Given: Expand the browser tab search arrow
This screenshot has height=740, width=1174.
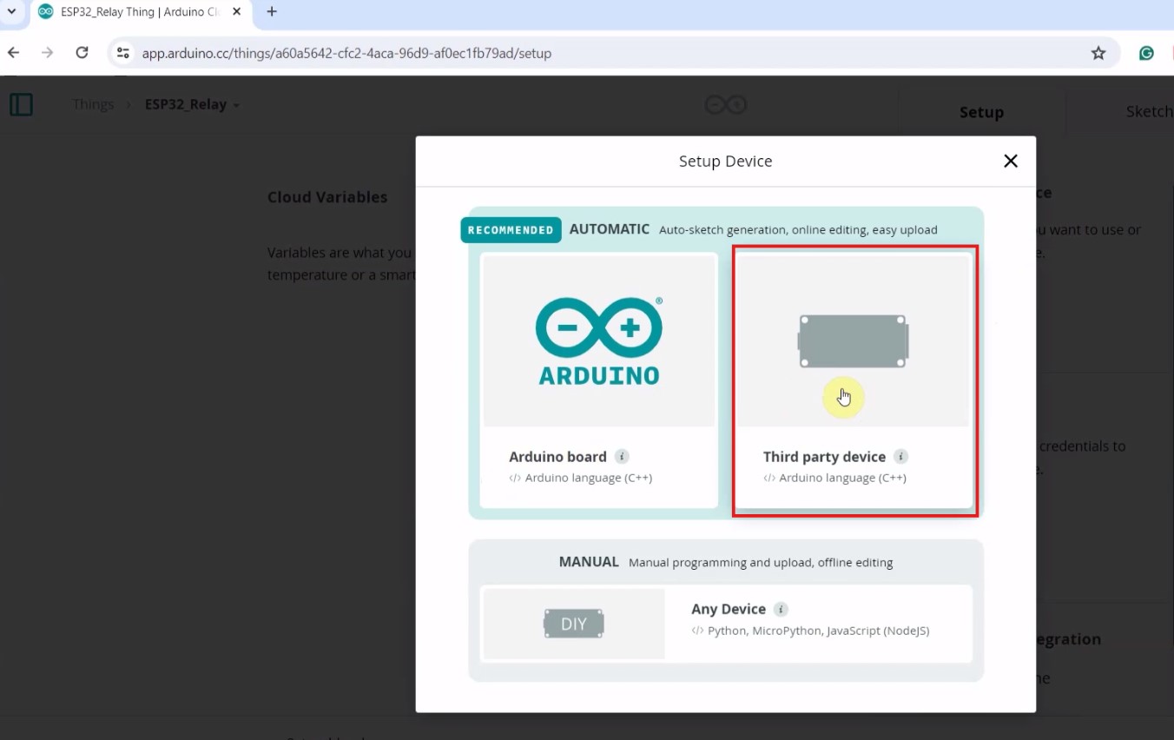Looking at the screenshot, I should tap(12, 12).
